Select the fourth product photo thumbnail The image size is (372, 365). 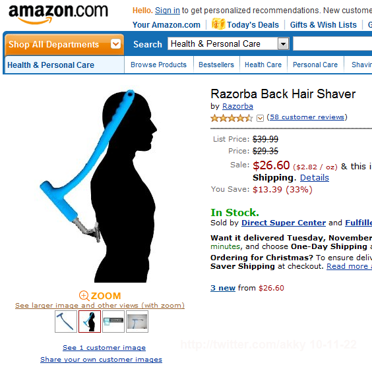137,322
